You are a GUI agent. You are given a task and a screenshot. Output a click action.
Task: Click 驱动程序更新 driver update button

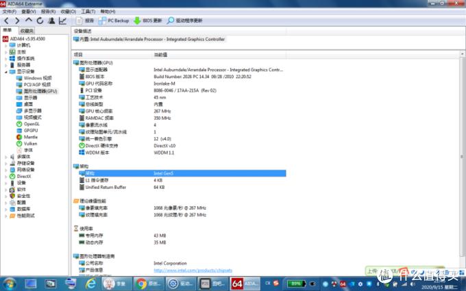(185, 21)
